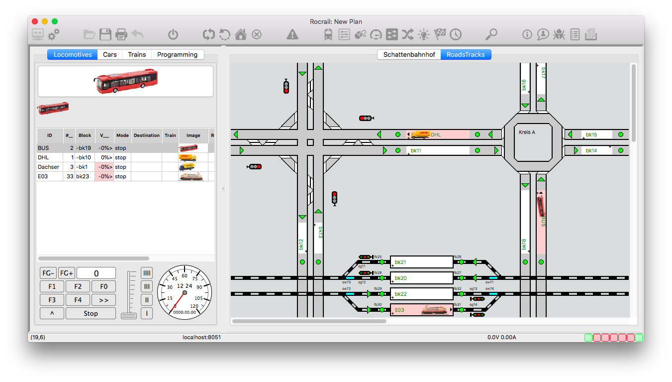Click the light bulb icon in toolbar
672x382 pixels.
[423, 34]
